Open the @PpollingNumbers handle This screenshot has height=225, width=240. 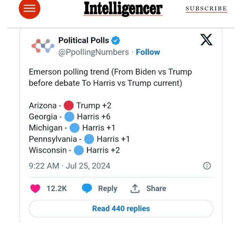coord(93,52)
